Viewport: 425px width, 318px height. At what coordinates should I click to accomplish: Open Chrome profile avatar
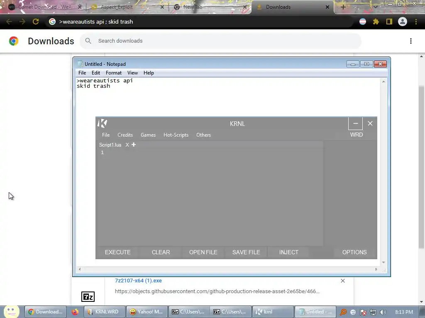pyautogui.click(x=403, y=22)
